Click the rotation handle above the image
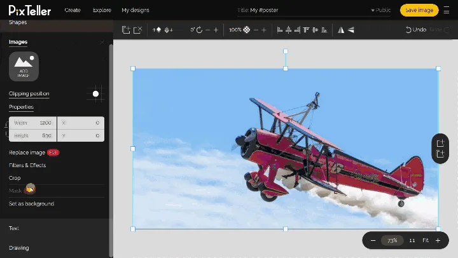 point(286,51)
